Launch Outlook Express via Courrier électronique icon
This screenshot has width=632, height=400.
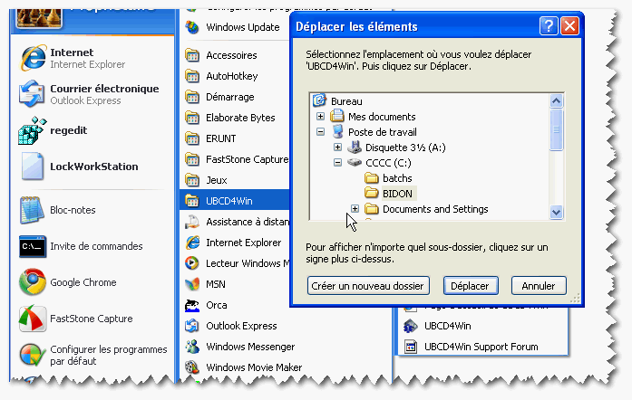coord(32,94)
